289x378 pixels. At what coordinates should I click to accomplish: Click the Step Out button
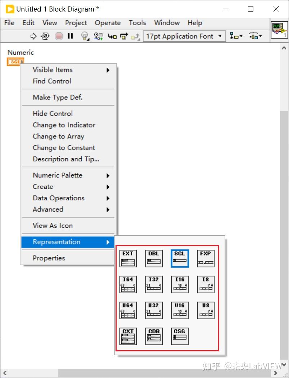point(135,36)
